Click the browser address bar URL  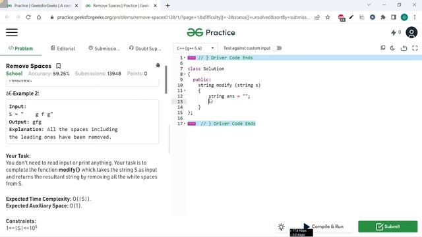click(183, 17)
